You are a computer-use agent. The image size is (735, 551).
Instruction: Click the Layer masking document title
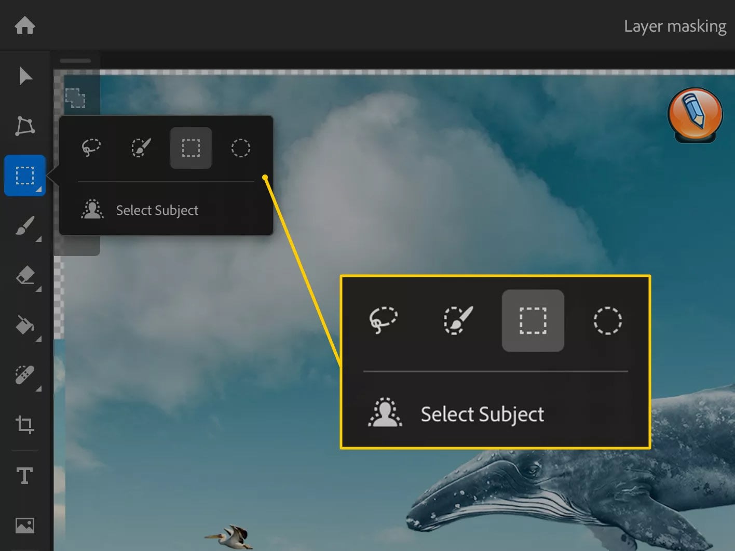pyautogui.click(x=675, y=26)
